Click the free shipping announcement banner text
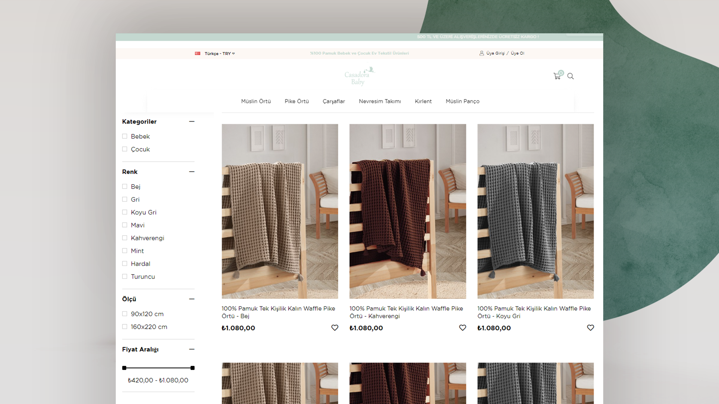Image resolution: width=719 pixels, height=404 pixels. [478, 37]
